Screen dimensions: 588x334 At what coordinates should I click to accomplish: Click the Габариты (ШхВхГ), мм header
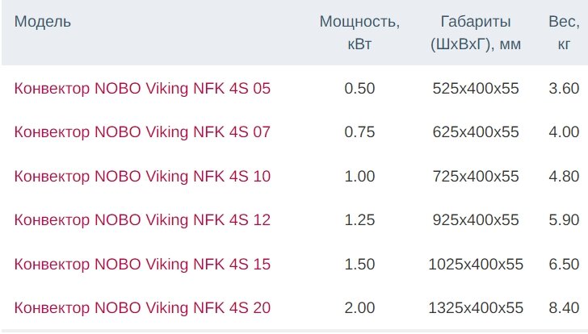click(477, 32)
